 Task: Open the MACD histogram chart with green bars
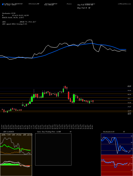tap(16, 165)
